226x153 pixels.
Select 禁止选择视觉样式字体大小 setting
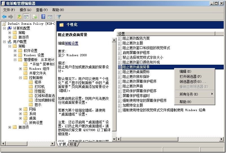tap(143, 57)
